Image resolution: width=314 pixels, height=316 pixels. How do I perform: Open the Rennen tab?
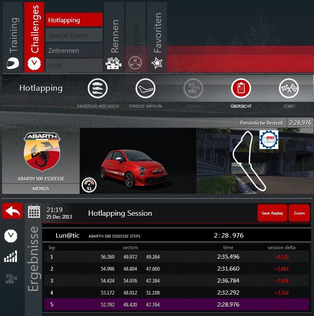click(114, 37)
